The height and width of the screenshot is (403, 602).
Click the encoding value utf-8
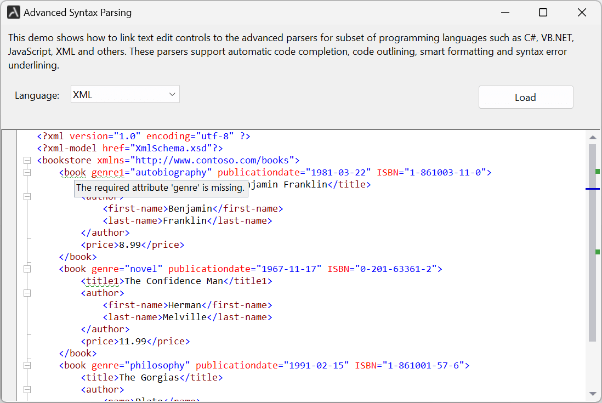[x=215, y=136]
